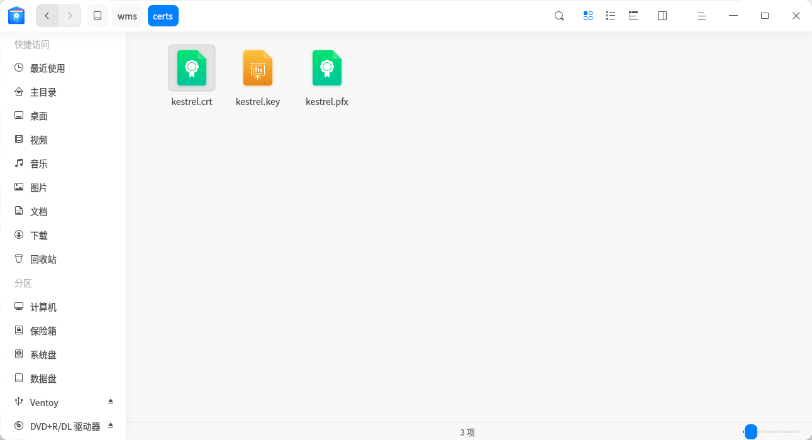Image resolution: width=812 pixels, height=440 pixels.
Task: Select the certs breadcrumb
Action: (163, 16)
